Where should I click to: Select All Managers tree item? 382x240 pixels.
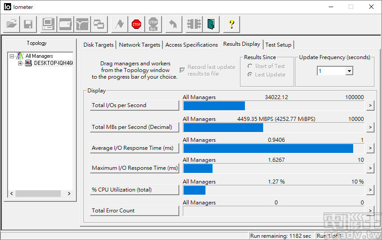39,56
